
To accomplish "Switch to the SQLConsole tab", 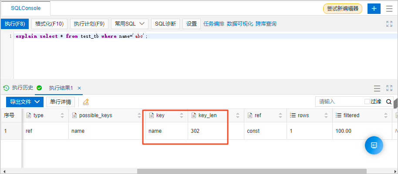I will pos(26,8).
